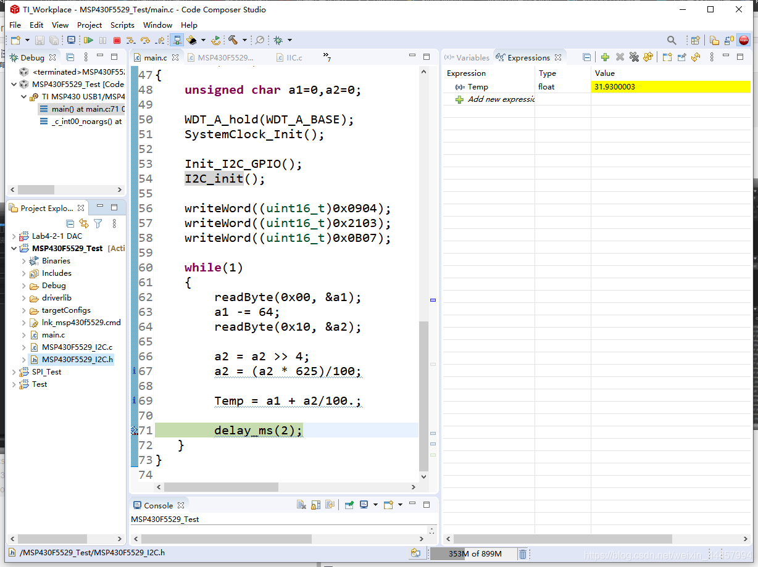Screen dimensions: 758x567
Task: Toggle the real-time mode toolbar button
Action: tap(177, 40)
